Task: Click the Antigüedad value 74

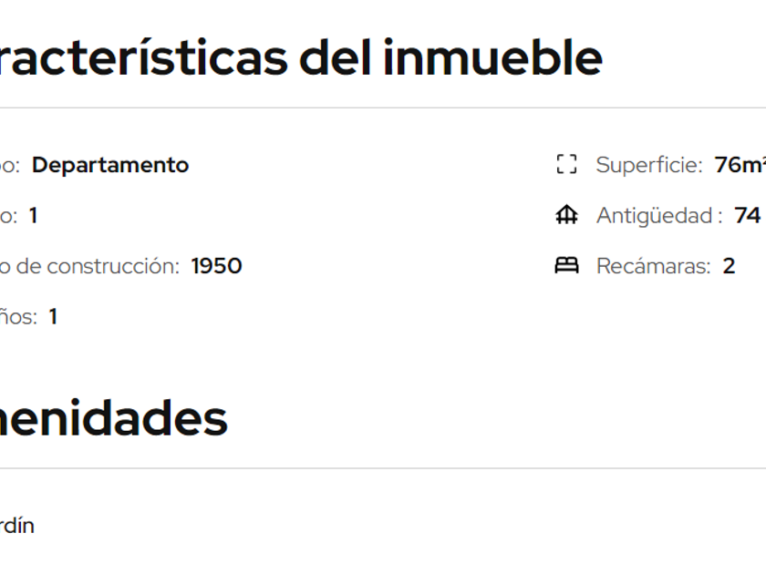Action: coord(747,216)
